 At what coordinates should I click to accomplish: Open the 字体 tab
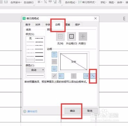[48, 25]
